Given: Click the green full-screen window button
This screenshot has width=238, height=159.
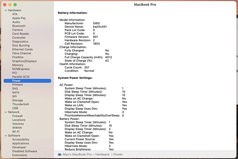Looking at the screenshot, I should point(15,5).
